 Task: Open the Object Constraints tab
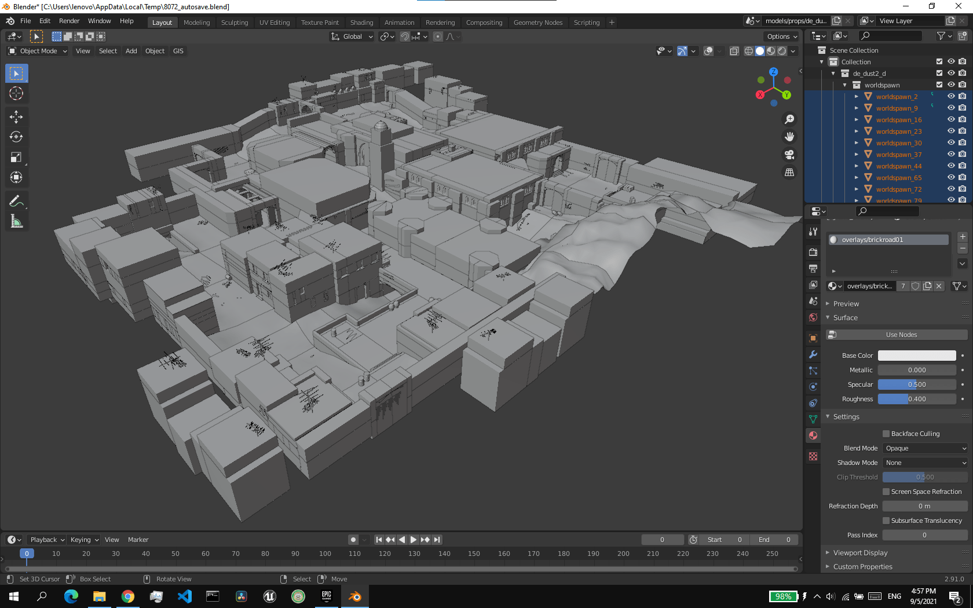813,403
